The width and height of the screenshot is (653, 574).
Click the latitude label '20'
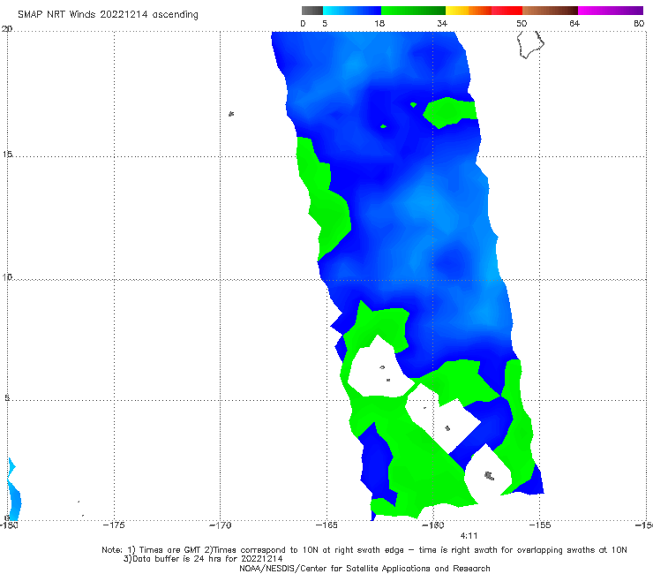pos(7,29)
